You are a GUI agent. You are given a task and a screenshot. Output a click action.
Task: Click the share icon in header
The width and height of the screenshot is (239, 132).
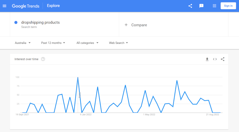click(x=190, y=6)
